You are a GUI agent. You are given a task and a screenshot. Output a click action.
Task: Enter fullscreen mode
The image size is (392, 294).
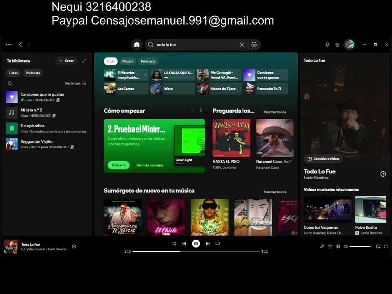coord(386,247)
